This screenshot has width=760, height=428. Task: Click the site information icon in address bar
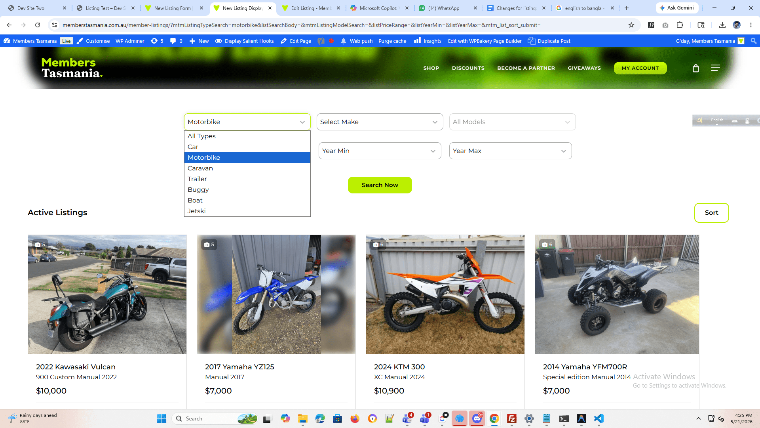coord(55,25)
